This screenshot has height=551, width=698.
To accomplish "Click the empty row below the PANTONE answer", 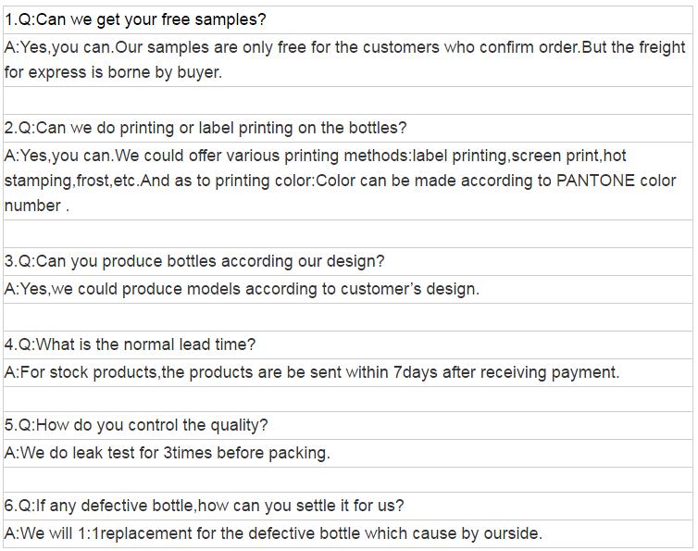I will (348, 233).
